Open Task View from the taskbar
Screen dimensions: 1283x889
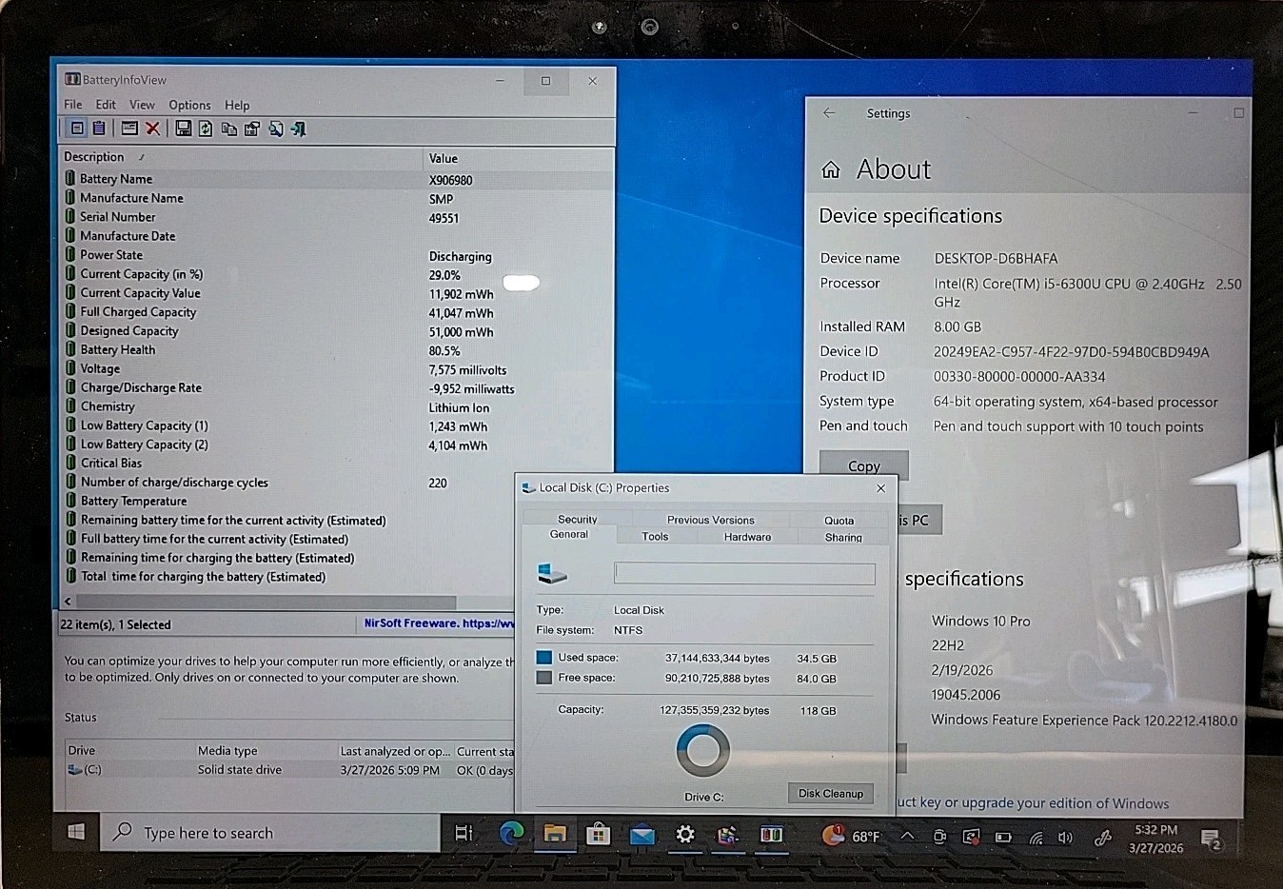click(464, 833)
